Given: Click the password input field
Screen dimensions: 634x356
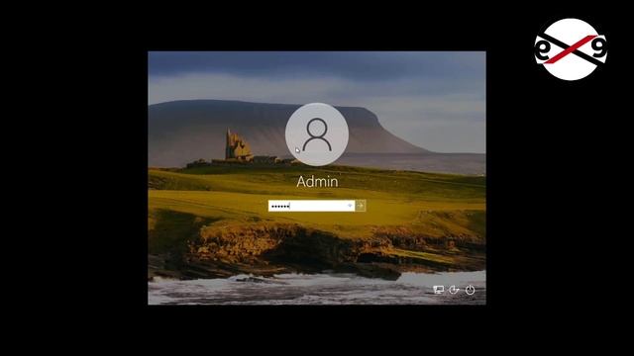Looking at the screenshot, I should [x=311, y=206].
